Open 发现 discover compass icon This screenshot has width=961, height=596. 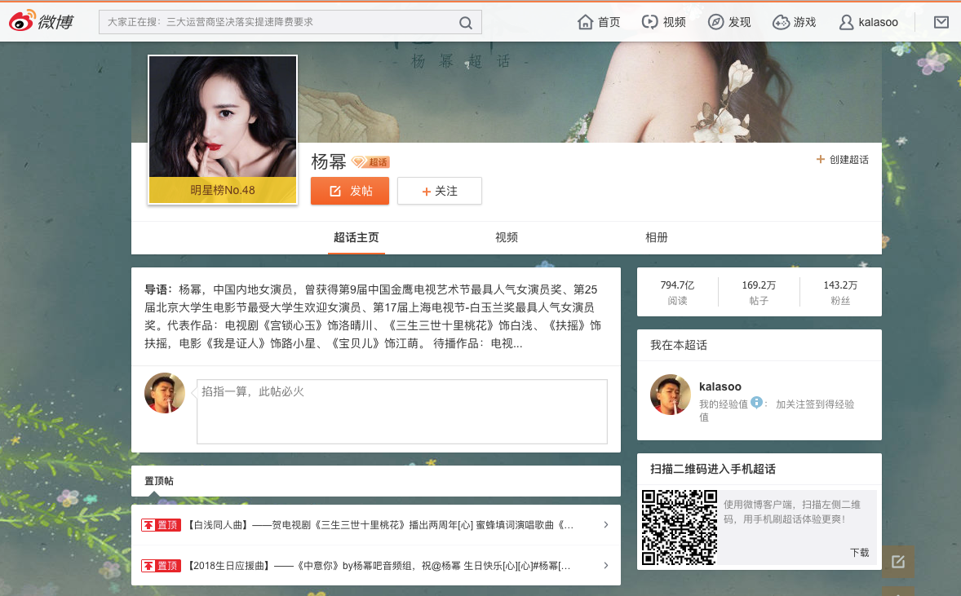(715, 22)
